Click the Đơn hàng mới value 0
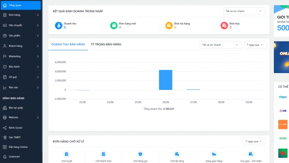This screenshot has width=289, height=163. click(x=120, y=27)
